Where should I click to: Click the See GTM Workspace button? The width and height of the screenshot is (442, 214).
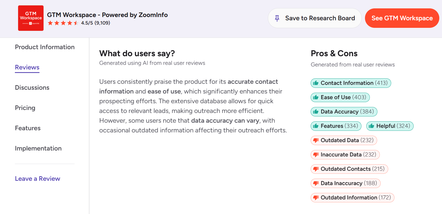(402, 18)
